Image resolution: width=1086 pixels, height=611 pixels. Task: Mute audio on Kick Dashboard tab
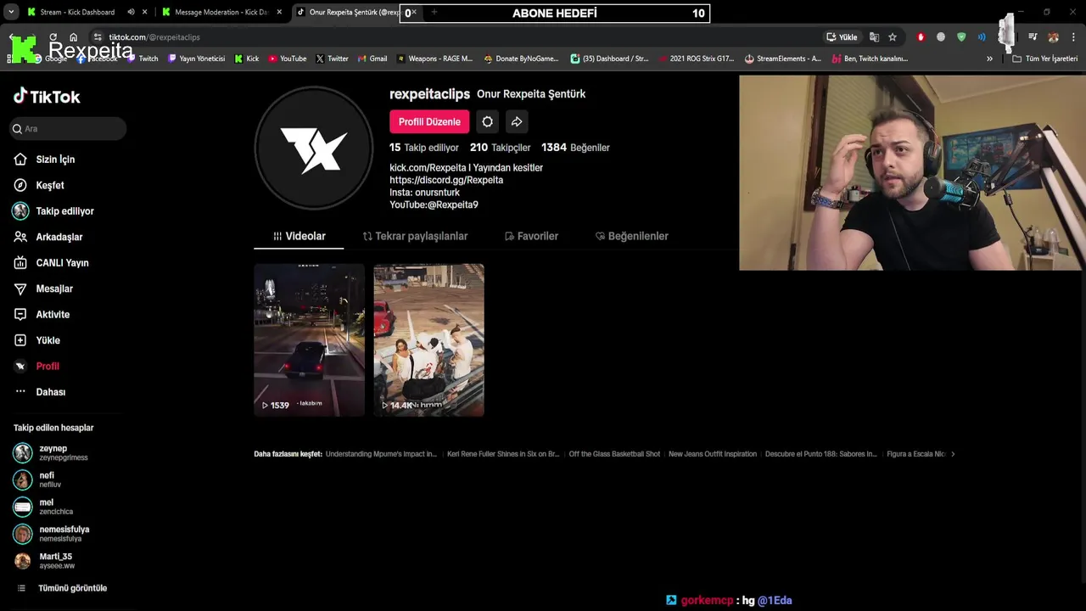pyautogui.click(x=131, y=12)
